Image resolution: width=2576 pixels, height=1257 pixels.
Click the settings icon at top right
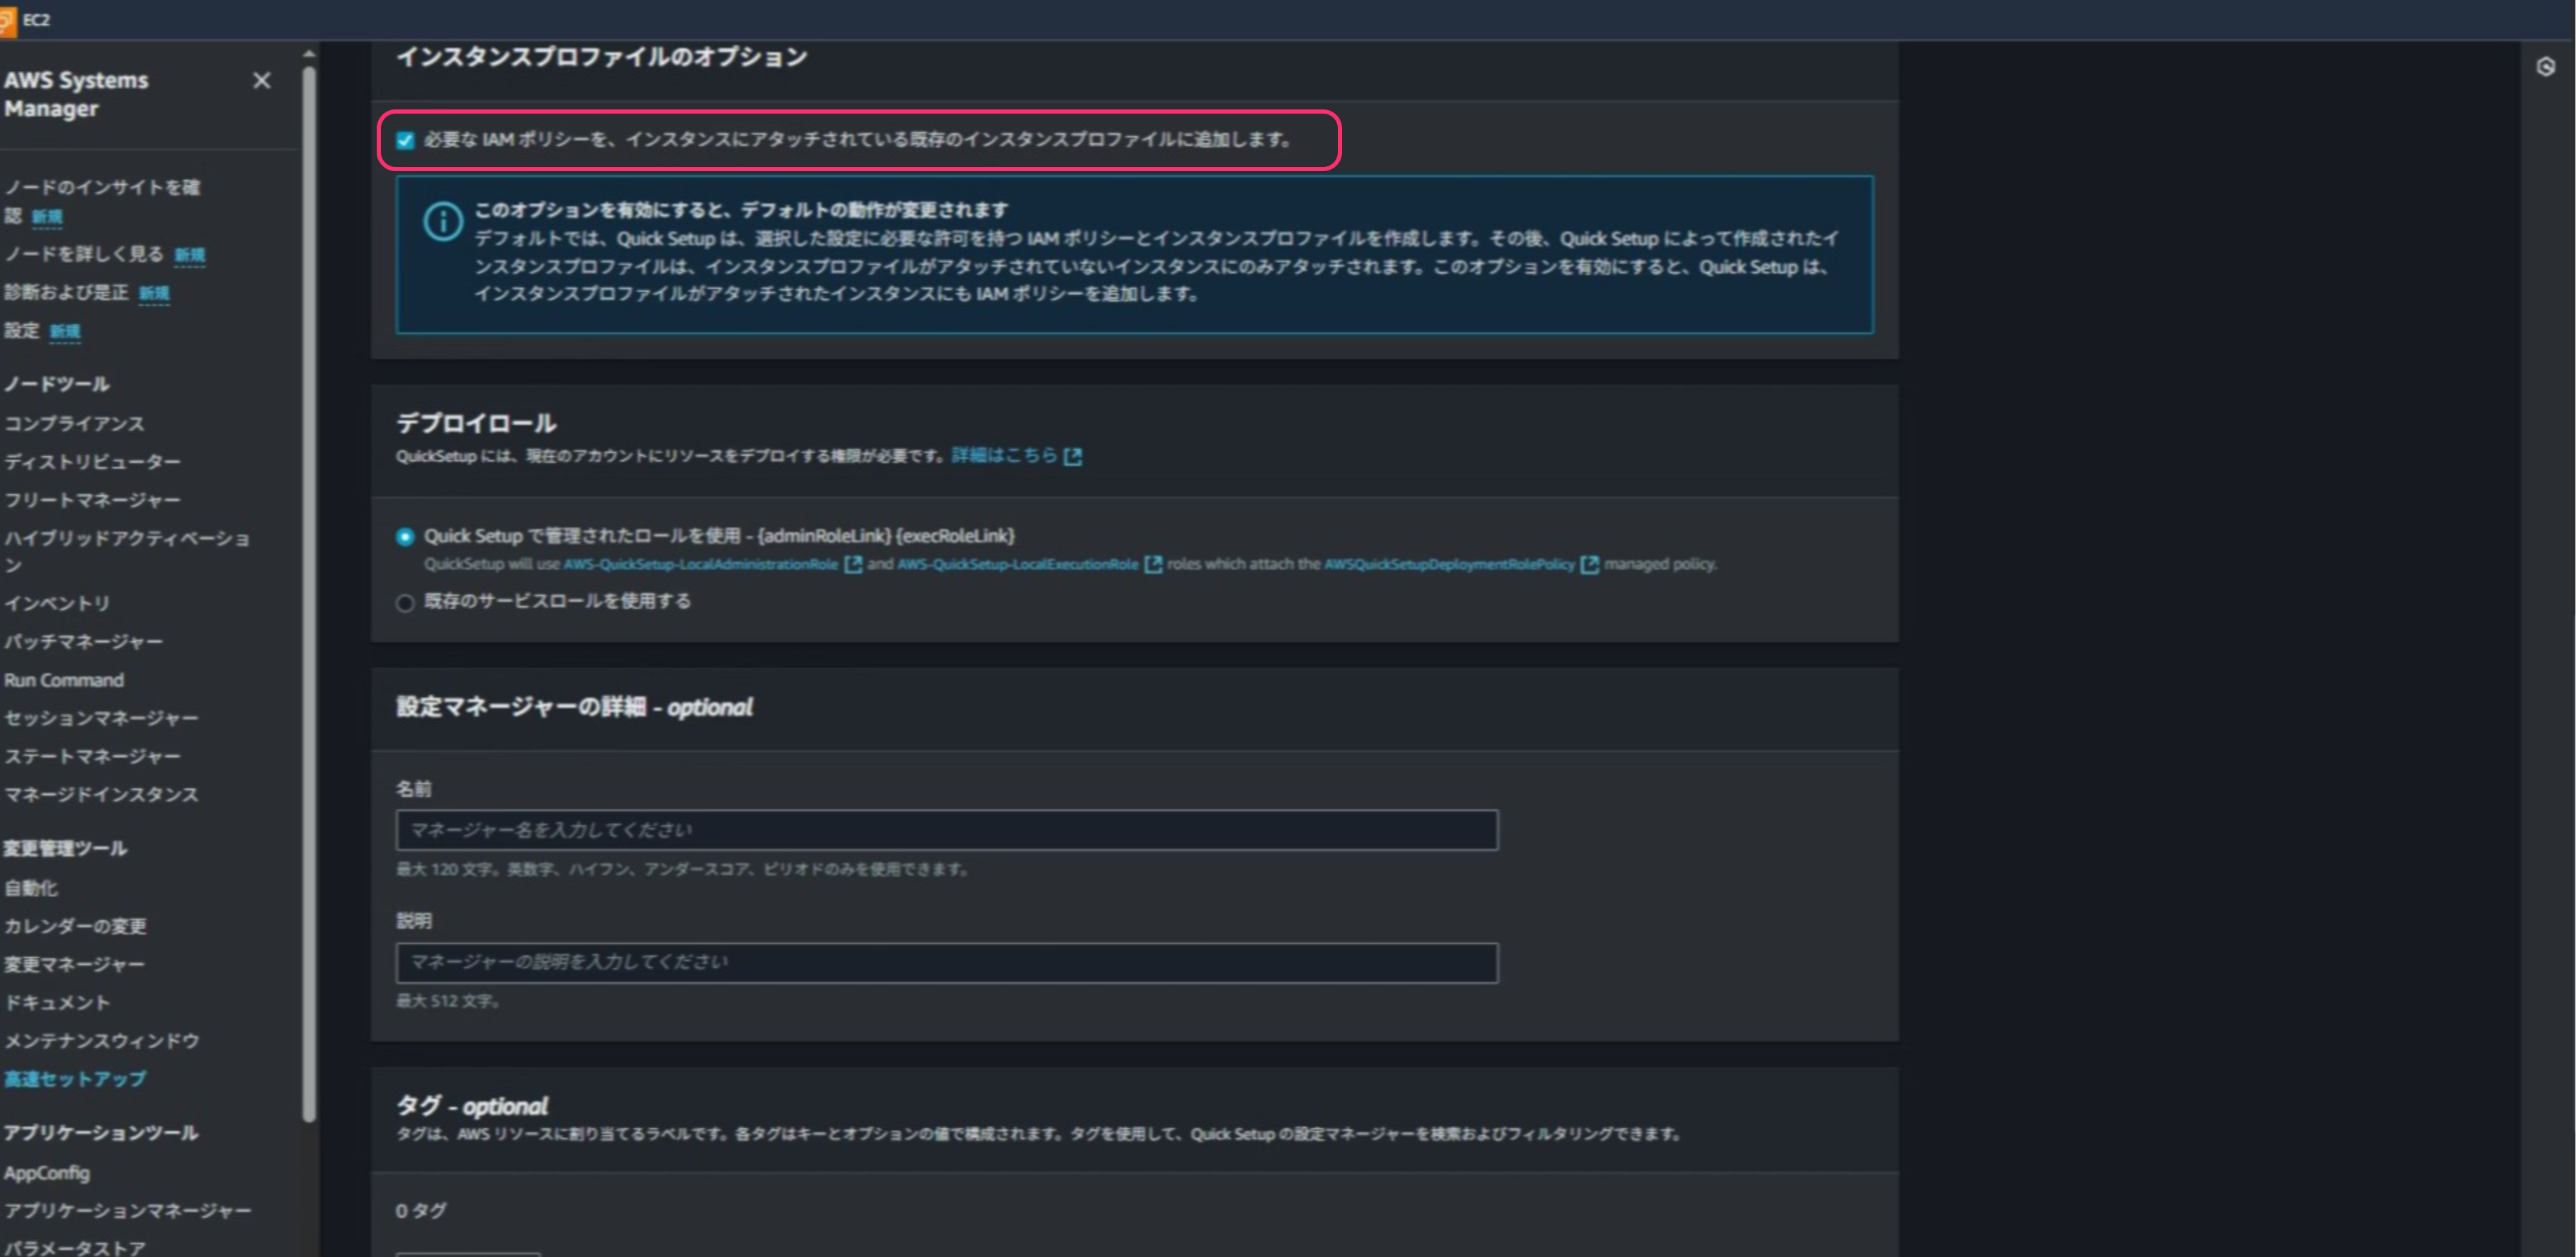coord(2545,67)
